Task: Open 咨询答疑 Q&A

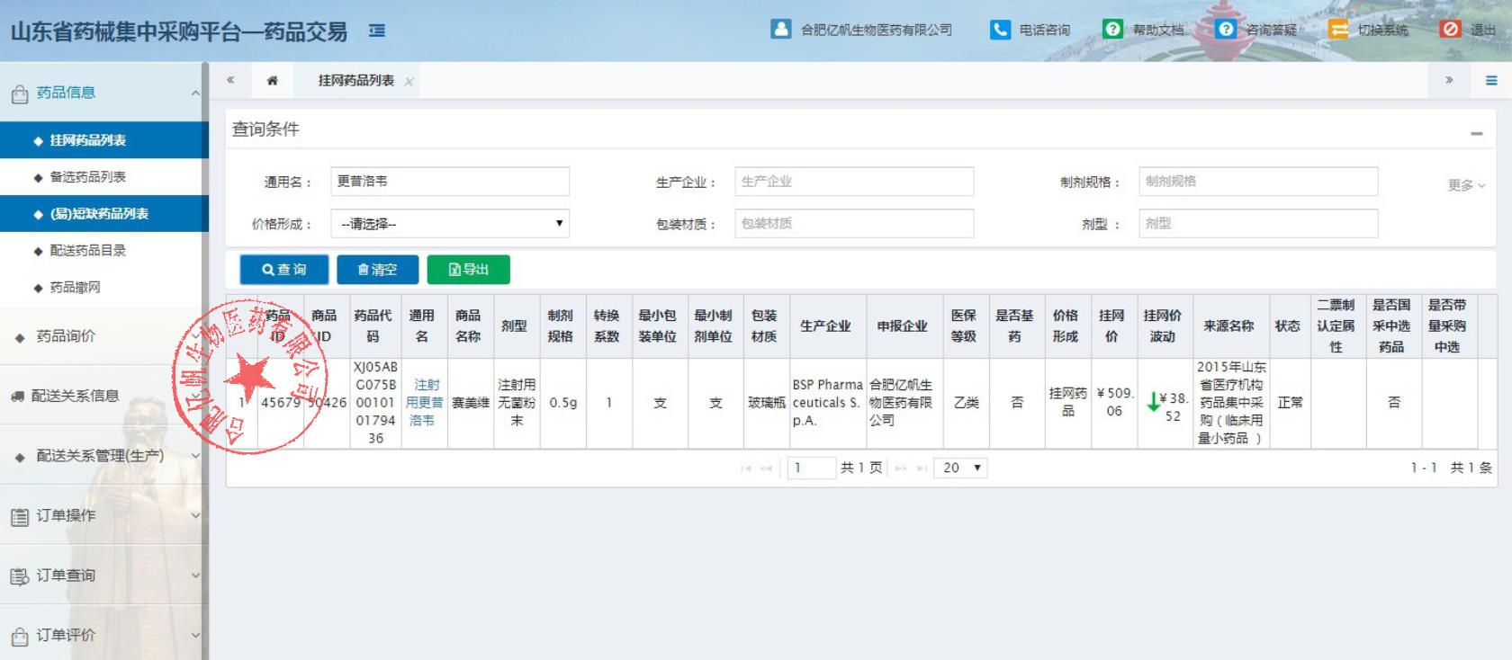Action: click(x=1256, y=30)
